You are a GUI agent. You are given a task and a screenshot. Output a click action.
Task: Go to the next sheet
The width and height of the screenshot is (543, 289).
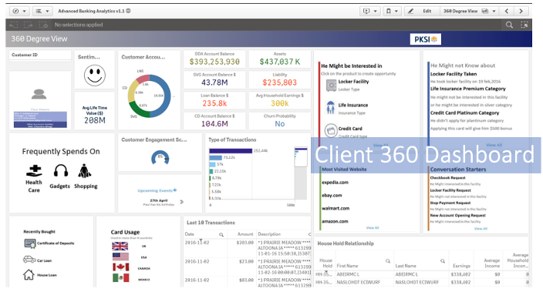[x=521, y=11]
